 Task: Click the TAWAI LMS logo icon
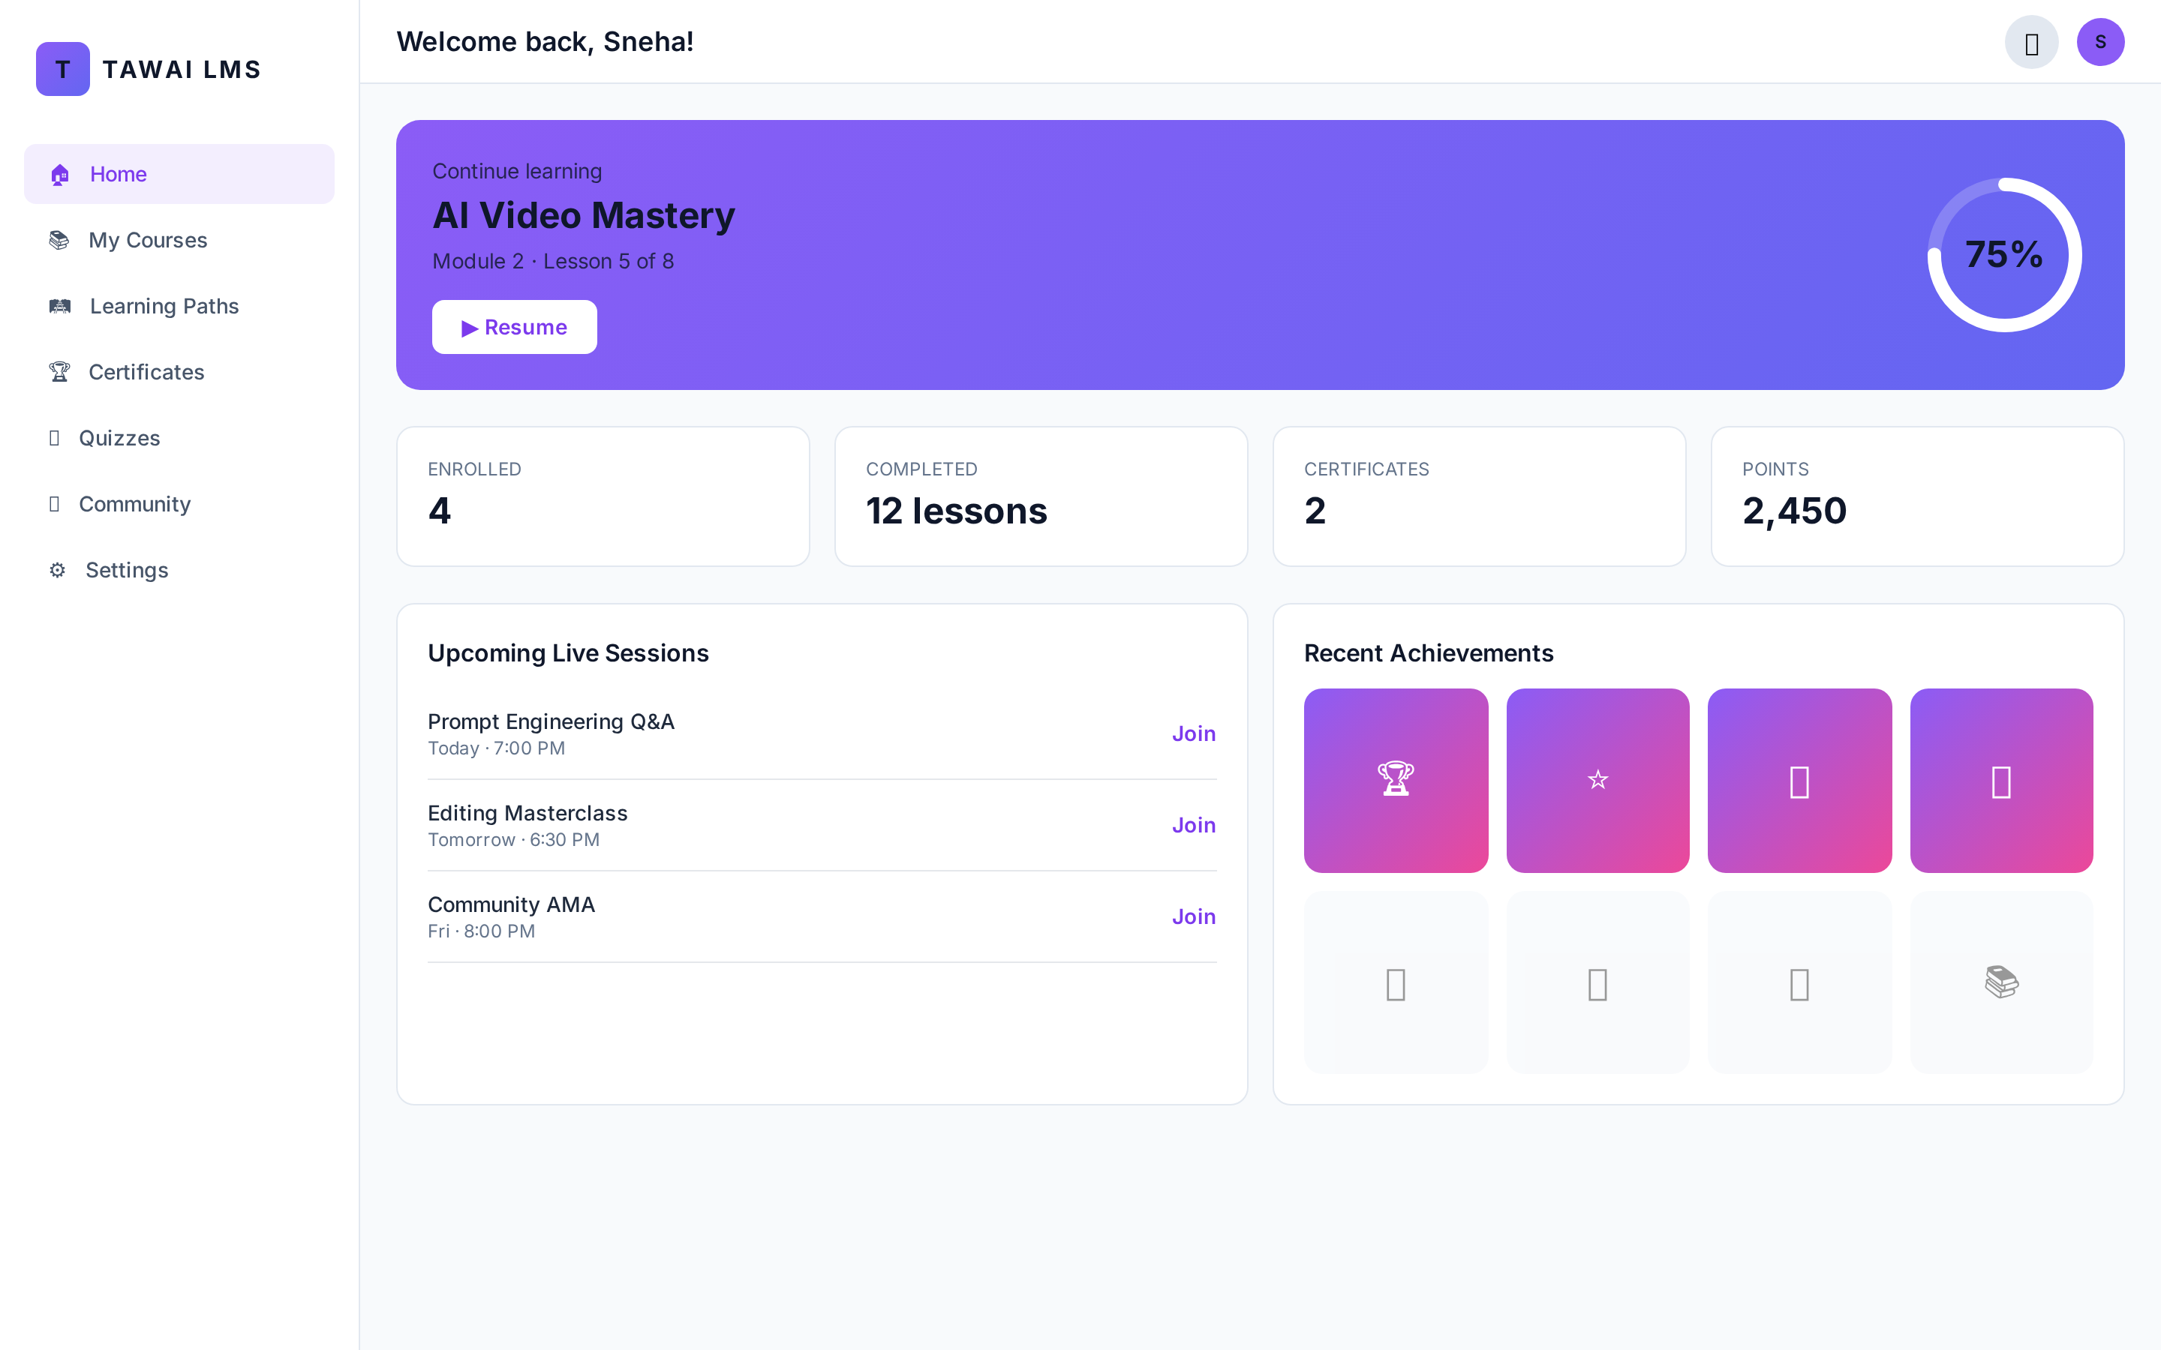coord(62,69)
